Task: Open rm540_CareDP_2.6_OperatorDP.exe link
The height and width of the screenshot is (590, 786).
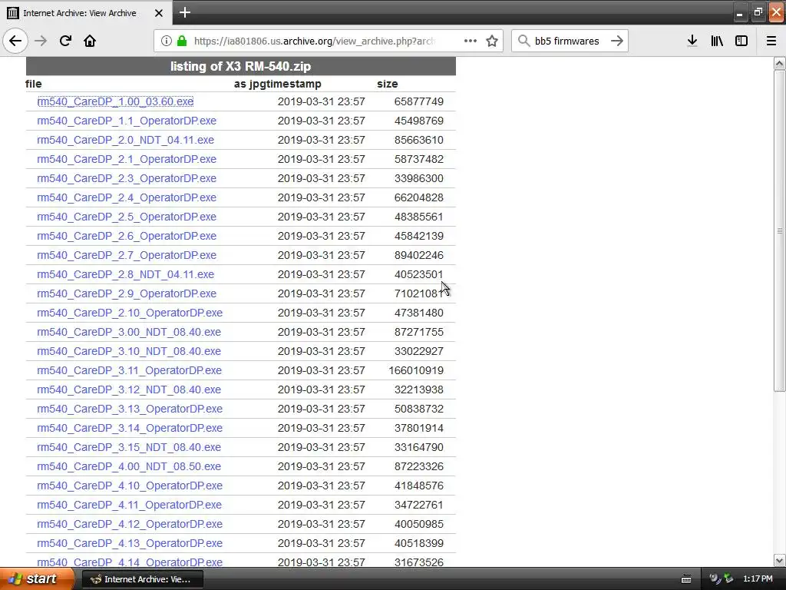Action: 127,236
